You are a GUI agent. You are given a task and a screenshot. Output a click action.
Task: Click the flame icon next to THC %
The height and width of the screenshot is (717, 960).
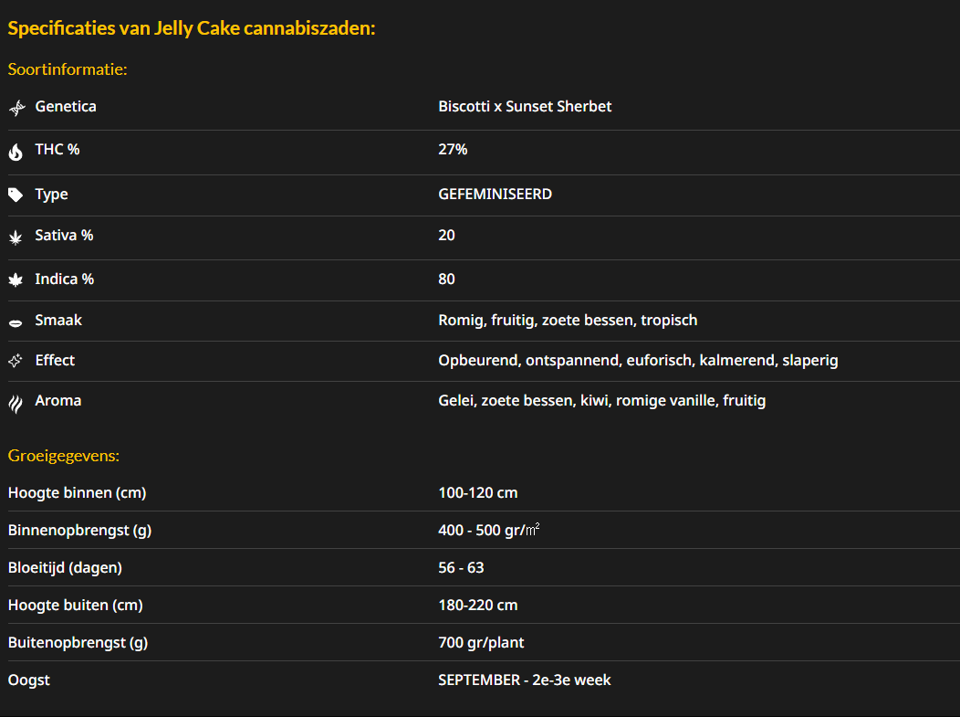[16, 152]
